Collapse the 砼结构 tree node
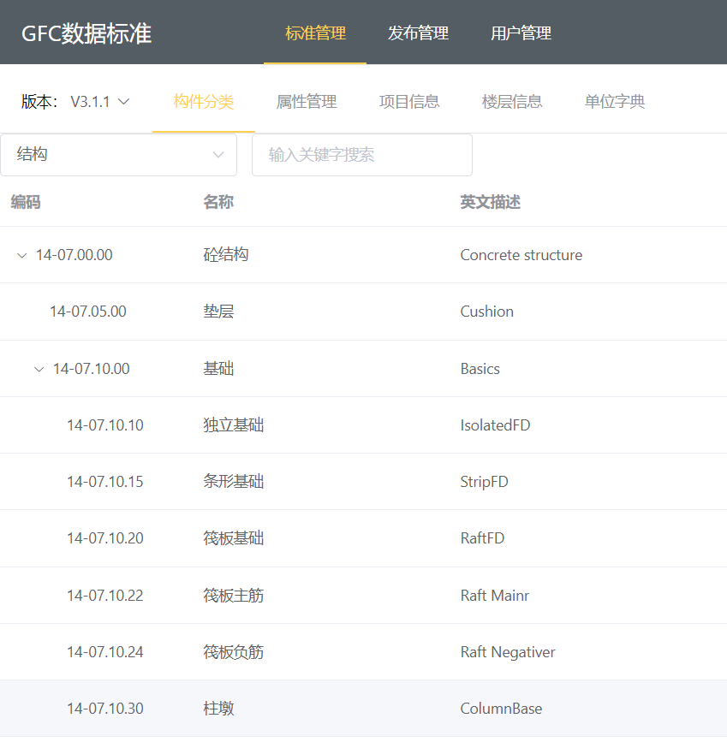The height and width of the screenshot is (742, 727). [21, 254]
